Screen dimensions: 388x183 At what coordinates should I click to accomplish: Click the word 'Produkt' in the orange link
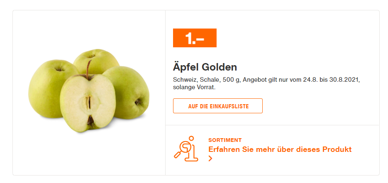click(337, 150)
